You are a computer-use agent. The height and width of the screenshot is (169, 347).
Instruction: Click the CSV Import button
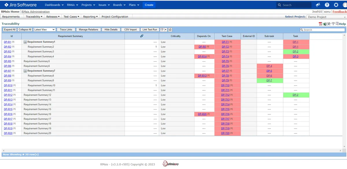(130, 29)
